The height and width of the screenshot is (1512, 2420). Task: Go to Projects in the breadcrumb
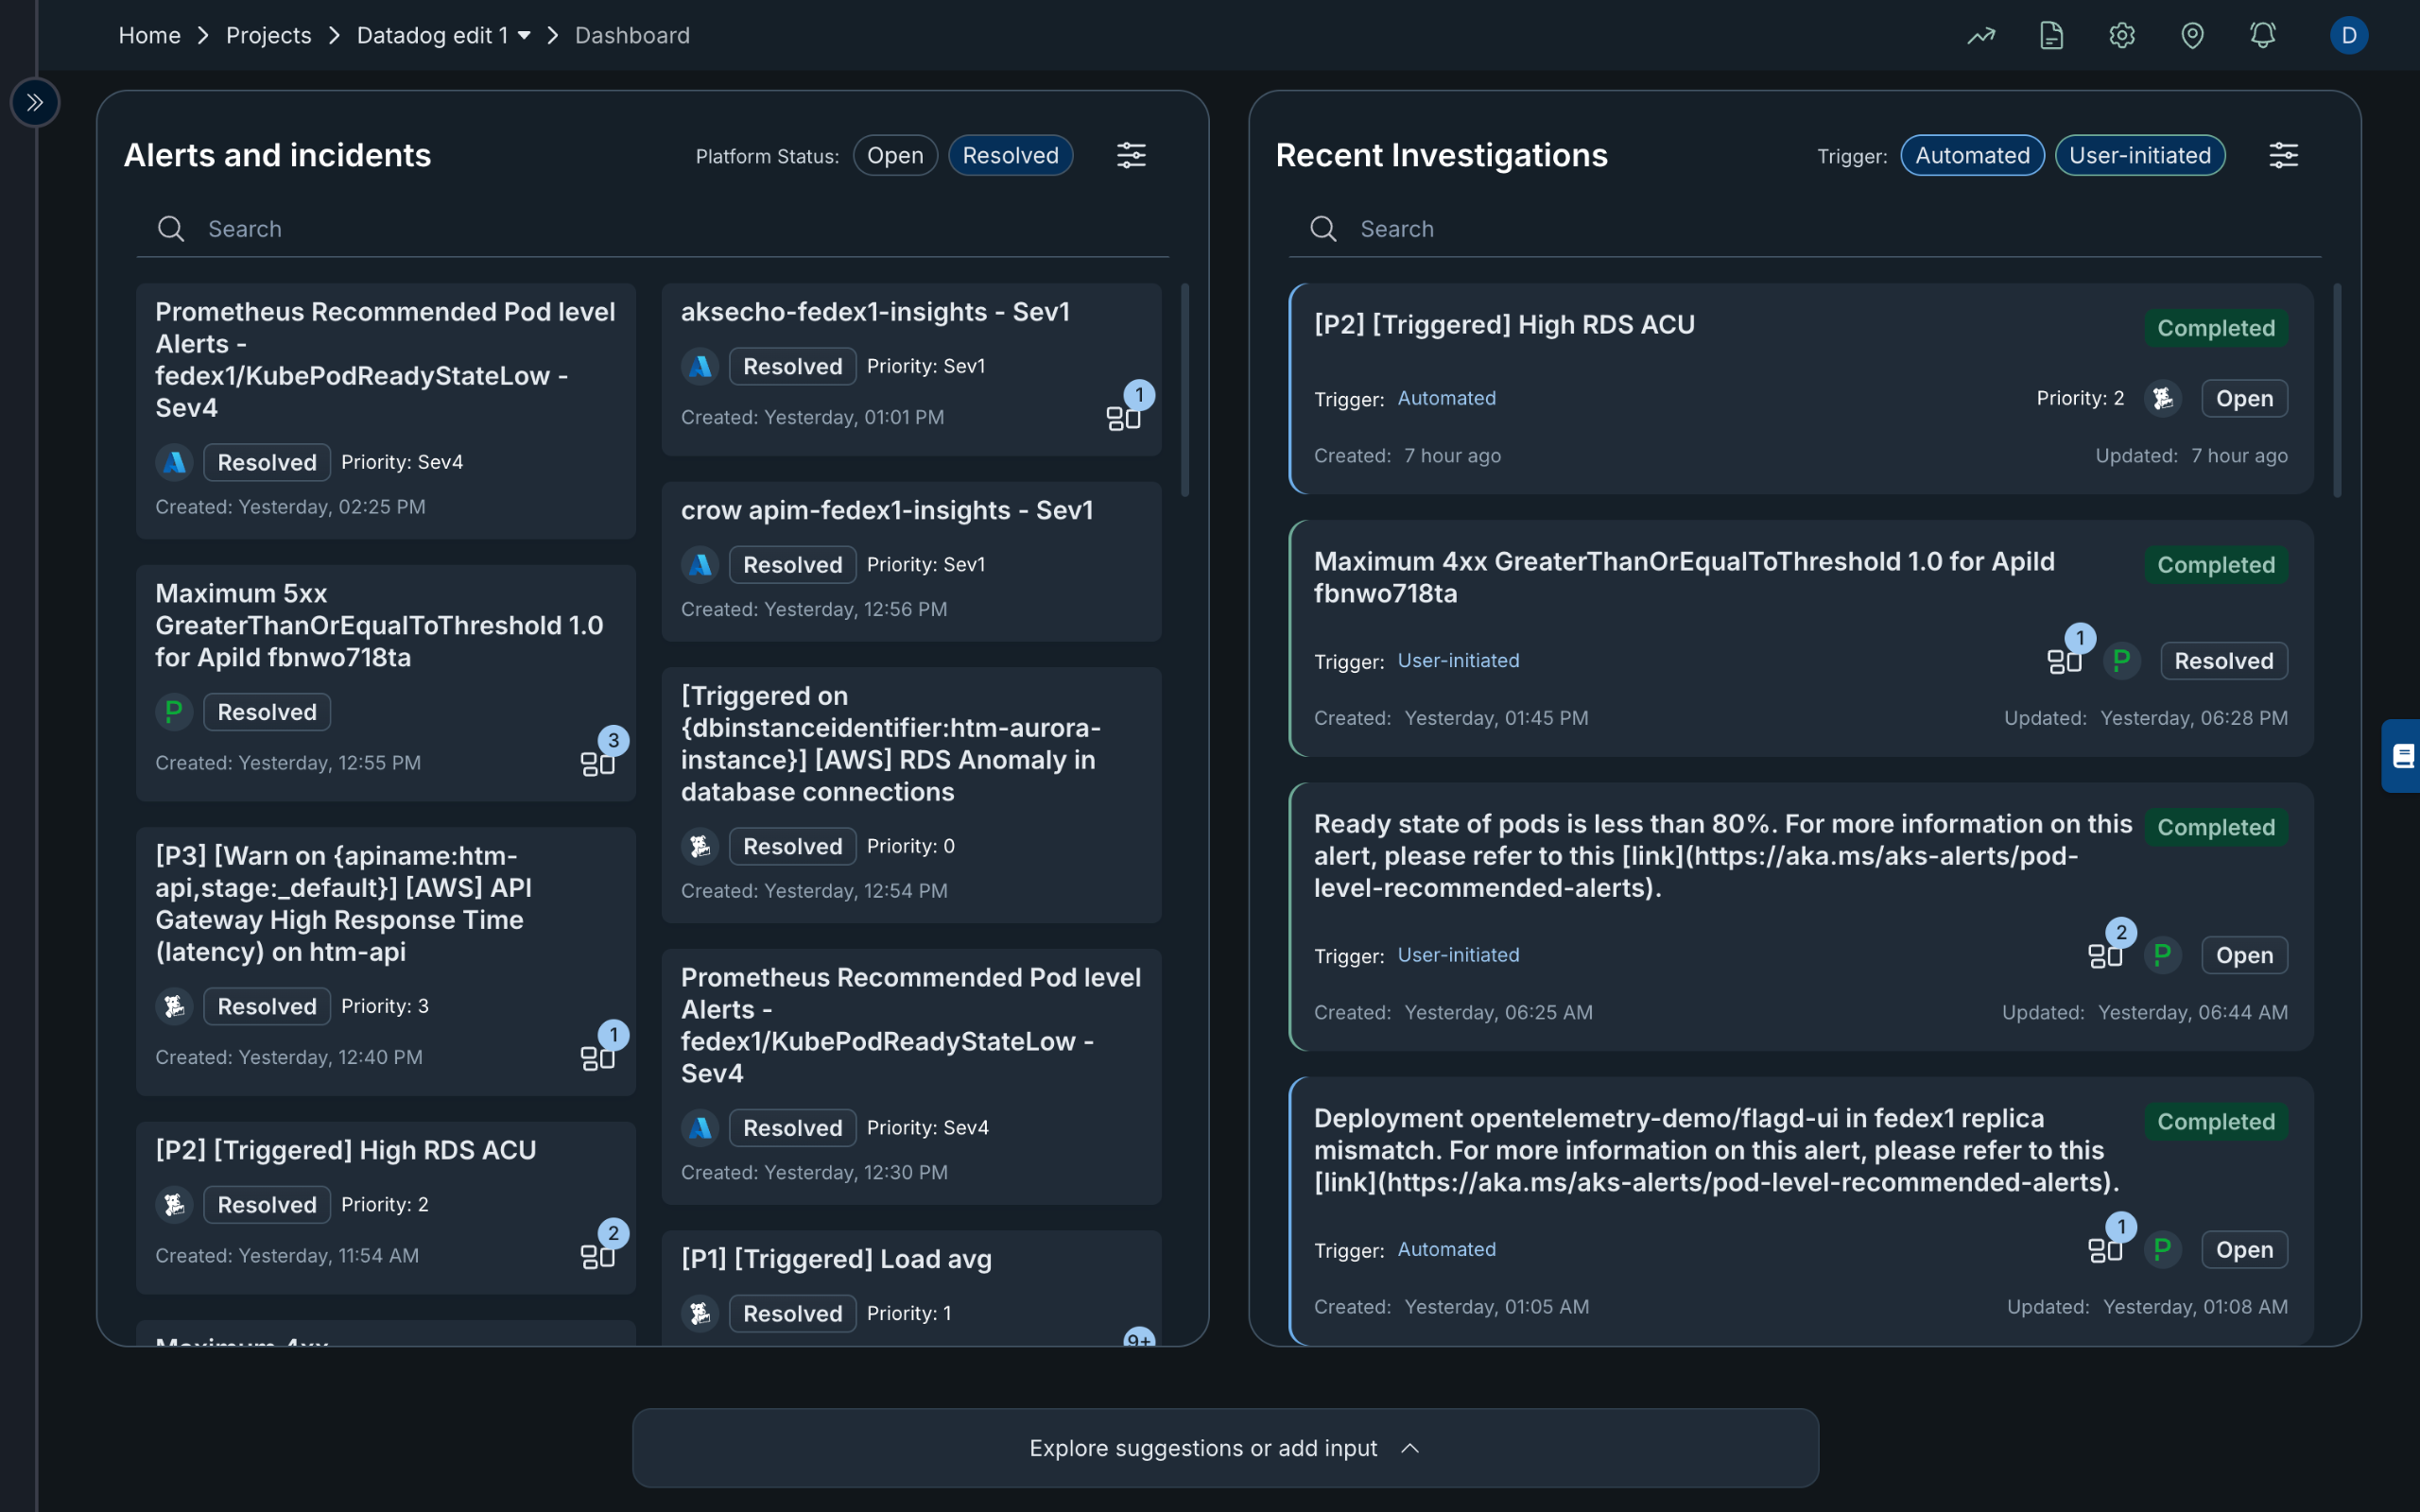coord(268,36)
